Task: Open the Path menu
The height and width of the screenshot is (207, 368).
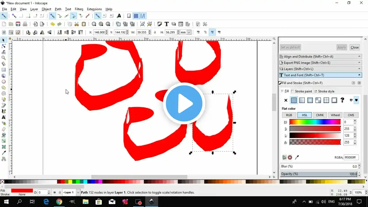Action: click(x=58, y=9)
